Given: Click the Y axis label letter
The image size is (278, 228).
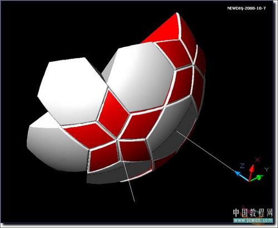Looking at the screenshot, I should pos(266,169).
